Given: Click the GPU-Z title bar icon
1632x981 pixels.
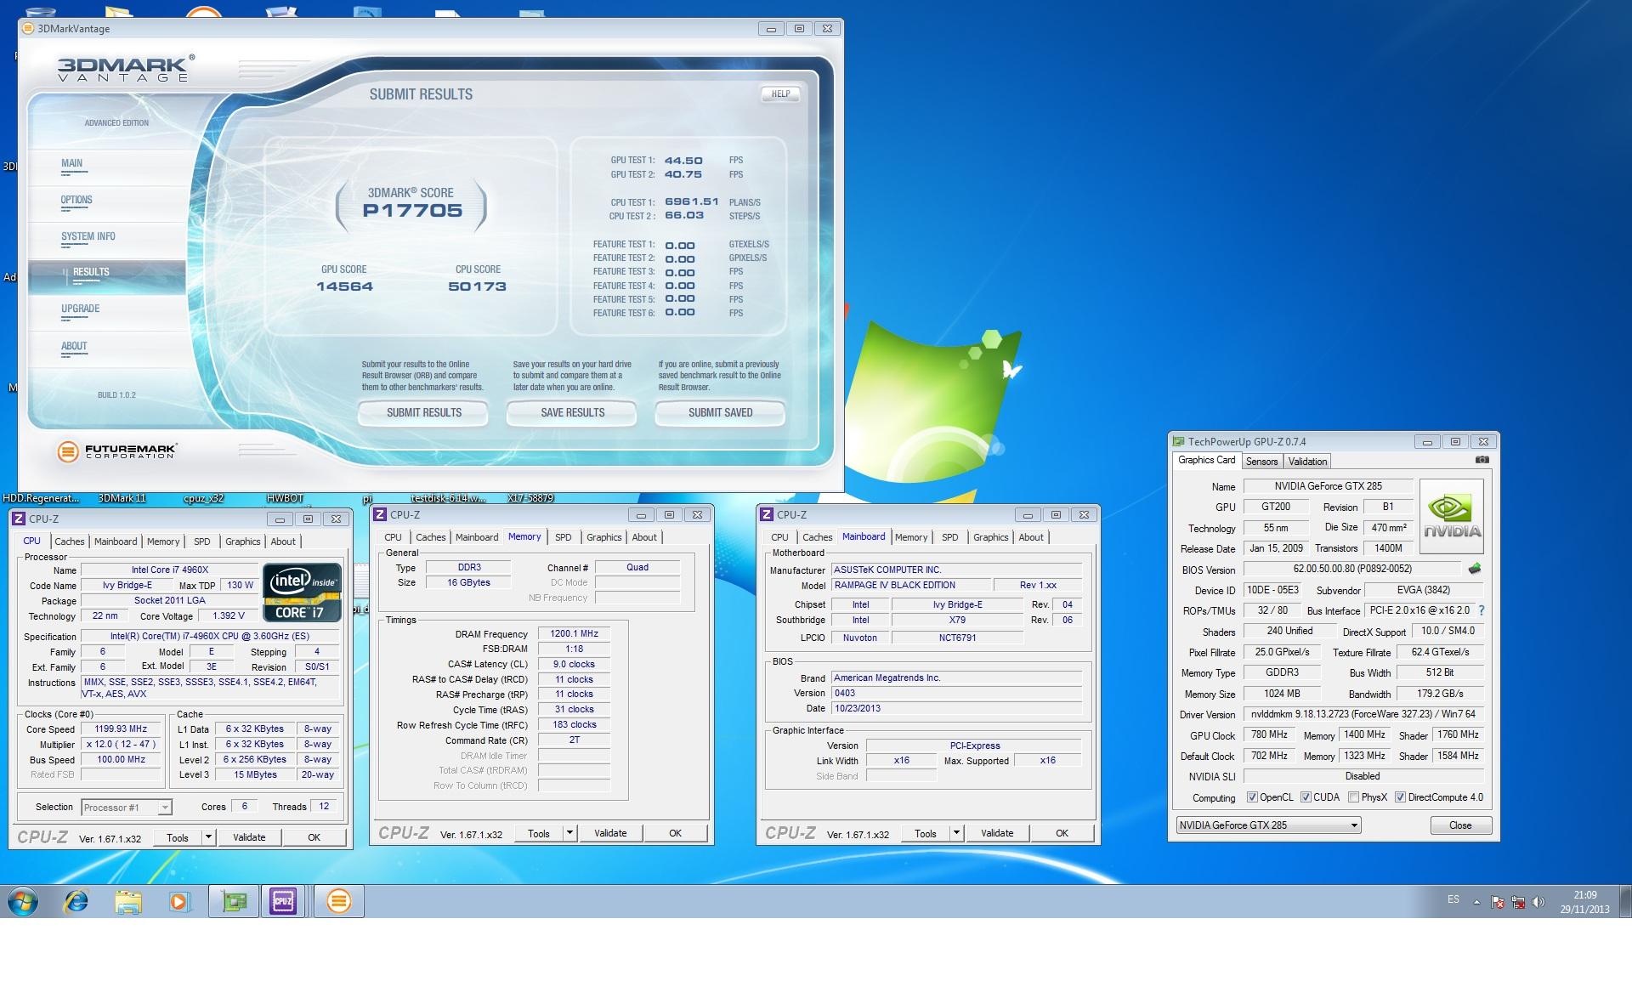Looking at the screenshot, I should [x=1178, y=441].
